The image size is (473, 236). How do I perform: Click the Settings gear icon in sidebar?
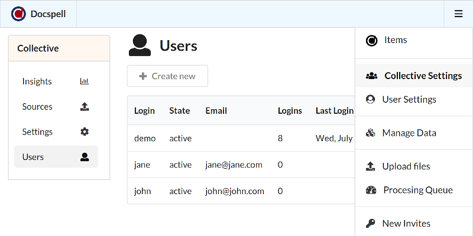pyautogui.click(x=84, y=132)
